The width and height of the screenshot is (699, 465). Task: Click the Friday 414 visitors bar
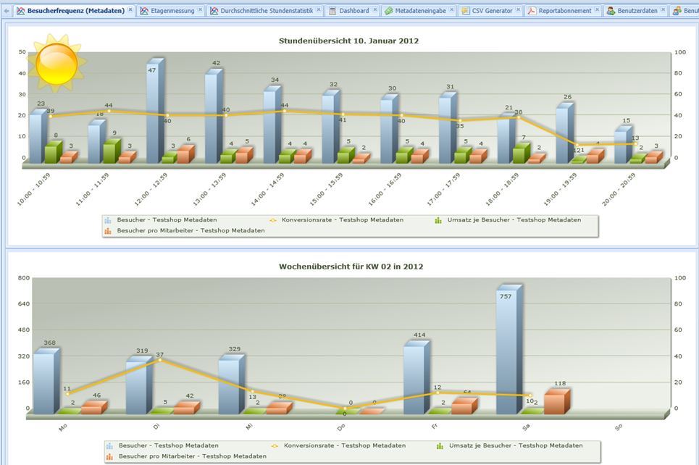(414, 377)
